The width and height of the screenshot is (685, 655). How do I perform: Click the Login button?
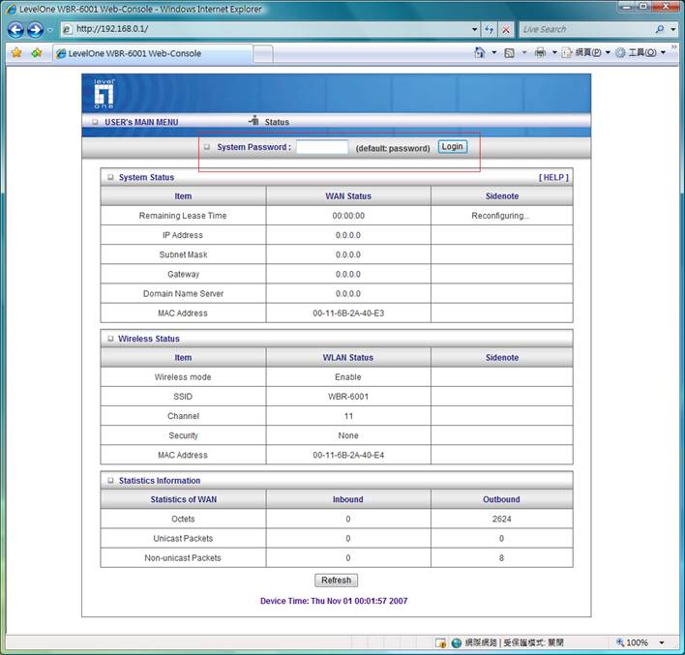[x=453, y=147]
